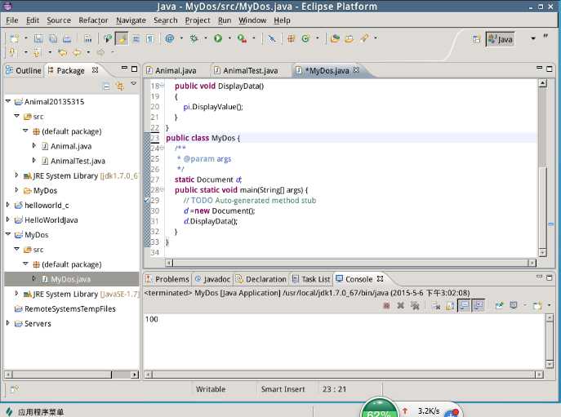
Task: Open the Project menu
Action: (x=198, y=20)
